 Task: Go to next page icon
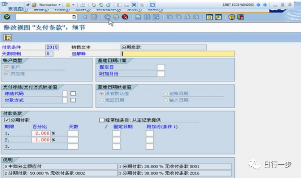(x=187, y=17)
